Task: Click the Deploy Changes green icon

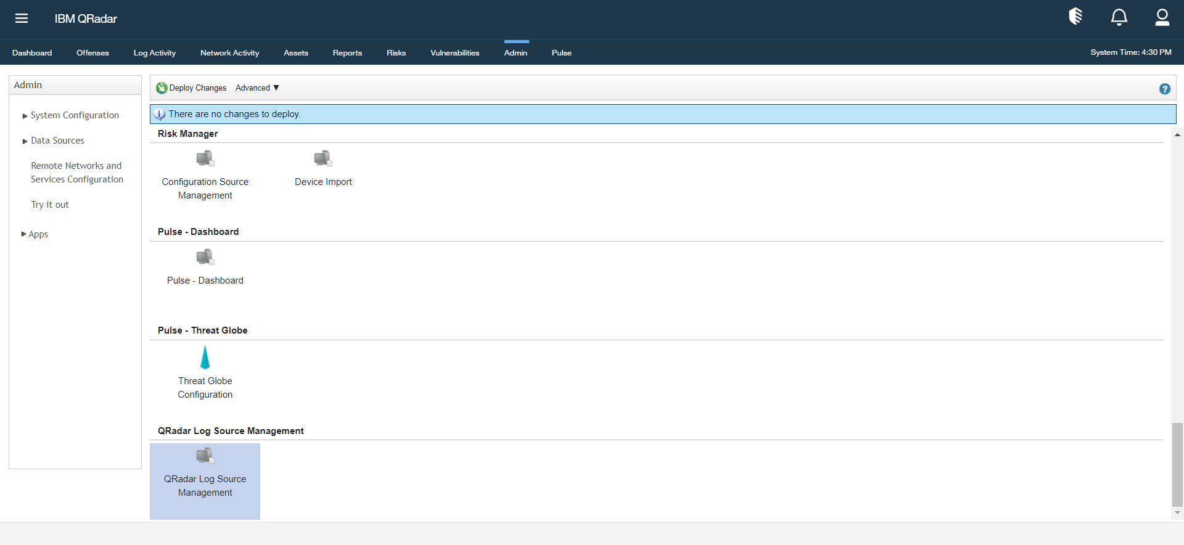Action: click(162, 88)
